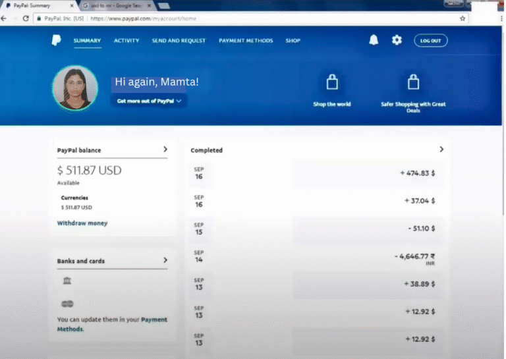Click the Safer Shopping with Great Deals bag icon
The width and height of the screenshot is (506, 359).
pos(413,82)
